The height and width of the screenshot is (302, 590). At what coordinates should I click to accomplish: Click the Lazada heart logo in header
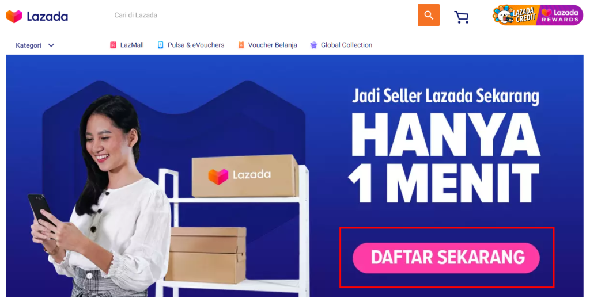[14, 16]
